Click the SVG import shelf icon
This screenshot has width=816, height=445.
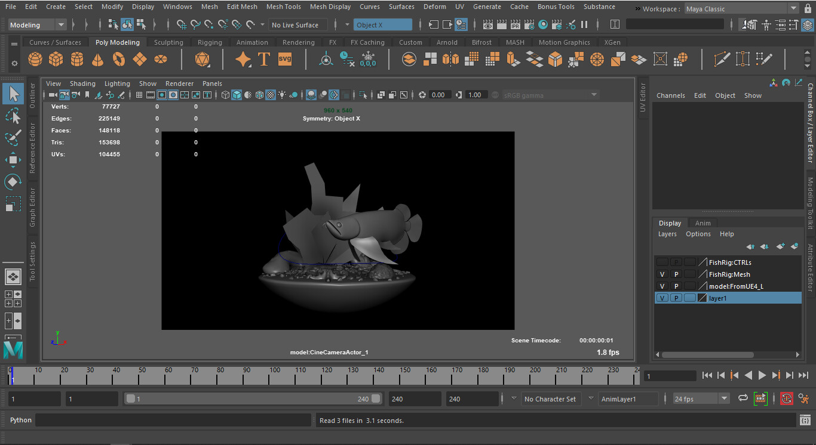point(285,59)
